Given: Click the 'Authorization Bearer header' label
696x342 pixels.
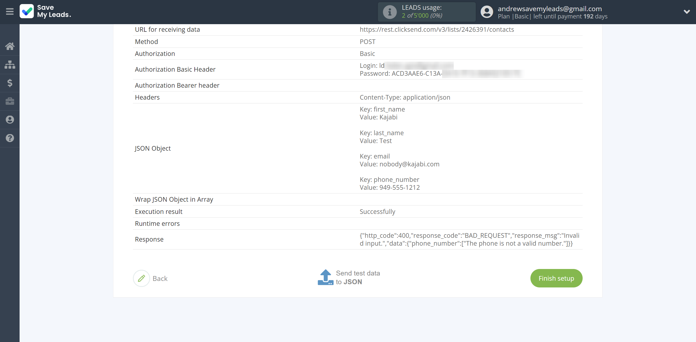Looking at the screenshot, I should pos(177,85).
